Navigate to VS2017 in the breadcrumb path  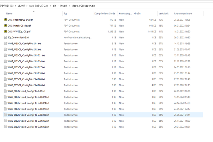pyautogui.click(x=21, y=6)
